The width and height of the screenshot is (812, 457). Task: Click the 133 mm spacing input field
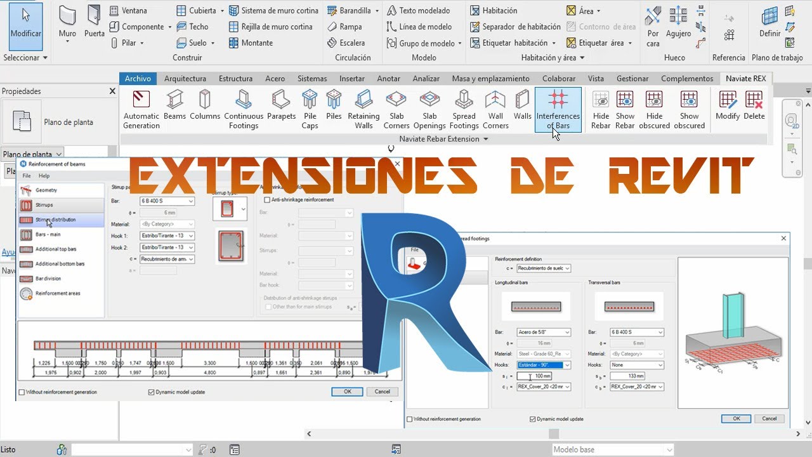(627, 376)
